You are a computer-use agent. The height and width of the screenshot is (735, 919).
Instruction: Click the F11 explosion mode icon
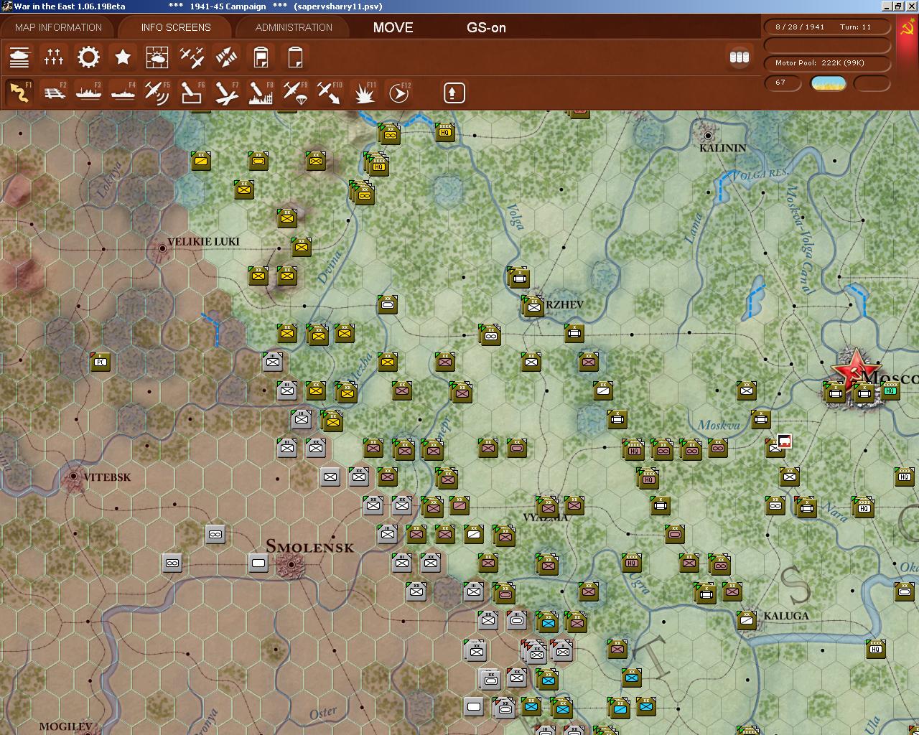click(x=364, y=93)
